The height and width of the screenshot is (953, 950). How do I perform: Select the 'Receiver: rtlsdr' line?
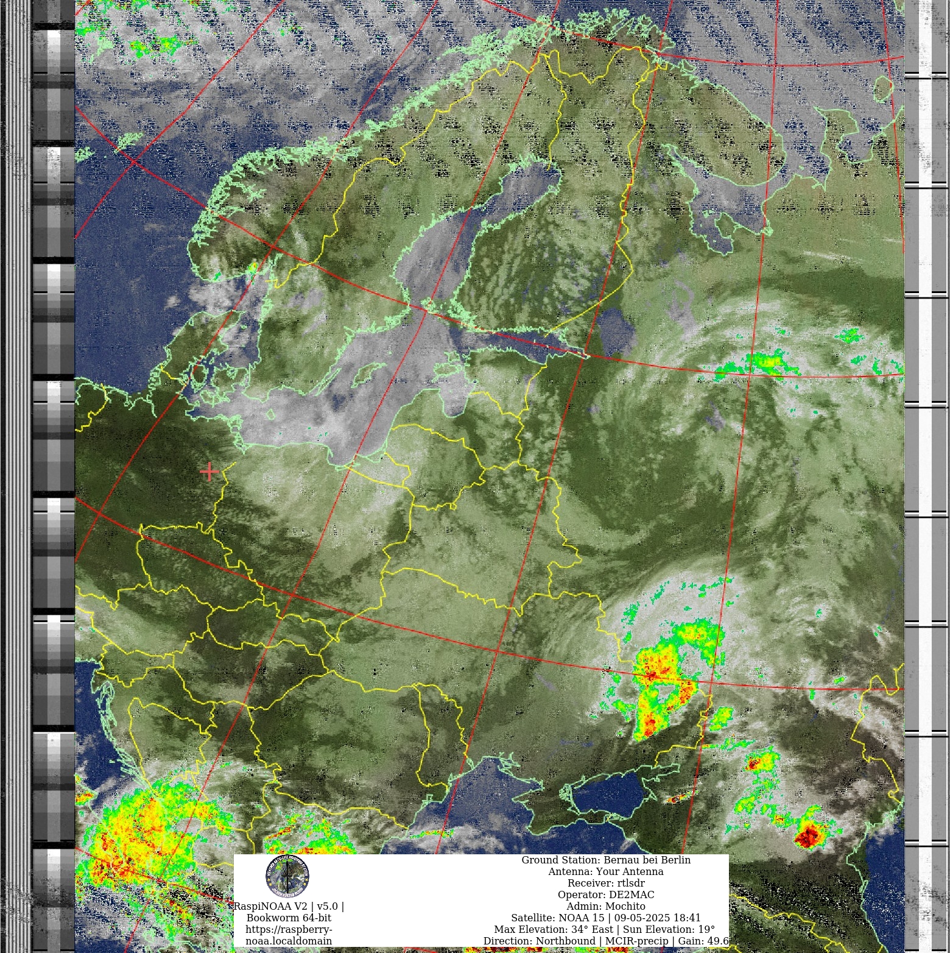coord(606,883)
